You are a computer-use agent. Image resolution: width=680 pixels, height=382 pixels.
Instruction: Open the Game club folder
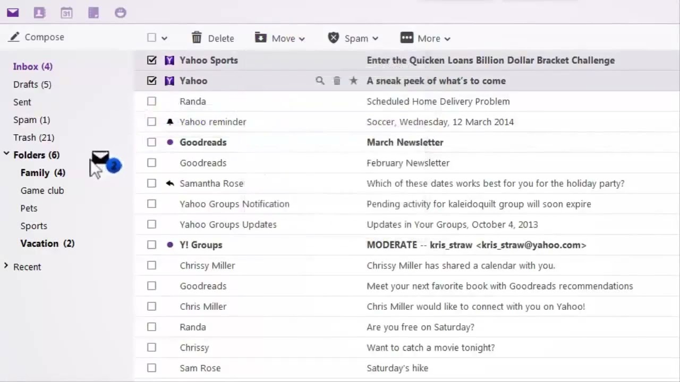[x=42, y=190]
